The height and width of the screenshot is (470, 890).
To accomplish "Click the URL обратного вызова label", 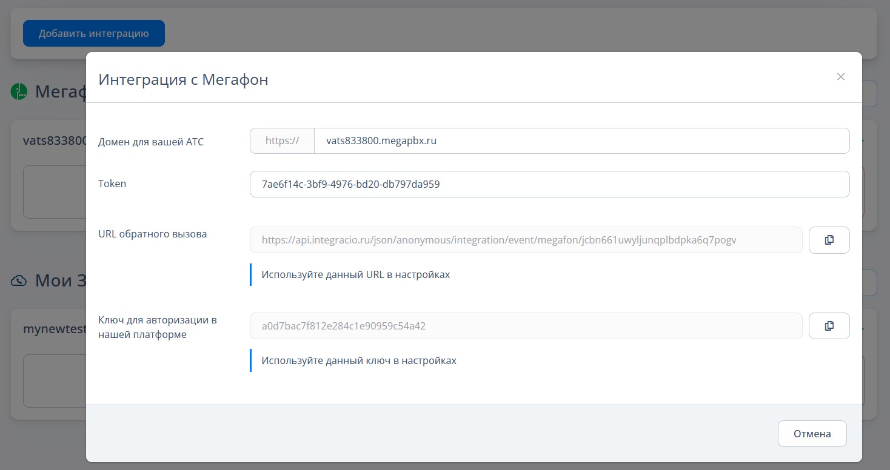I will (x=152, y=234).
